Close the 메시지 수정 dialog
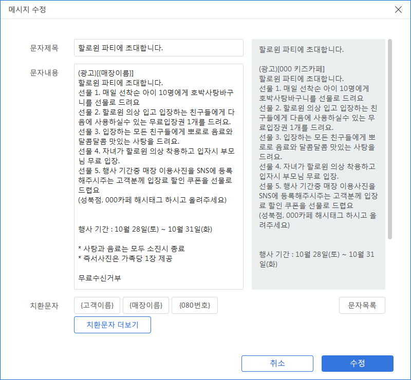Image resolution: width=411 pixels, height=380 pixels. pyautogui.click(x=398, y=10)
